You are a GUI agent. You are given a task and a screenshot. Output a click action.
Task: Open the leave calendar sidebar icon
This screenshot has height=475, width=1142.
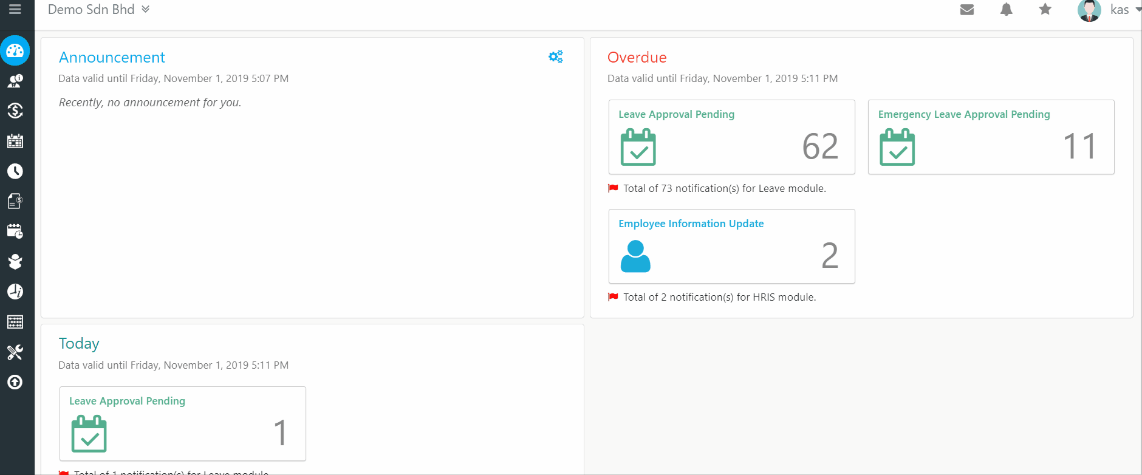pos(15,141)
